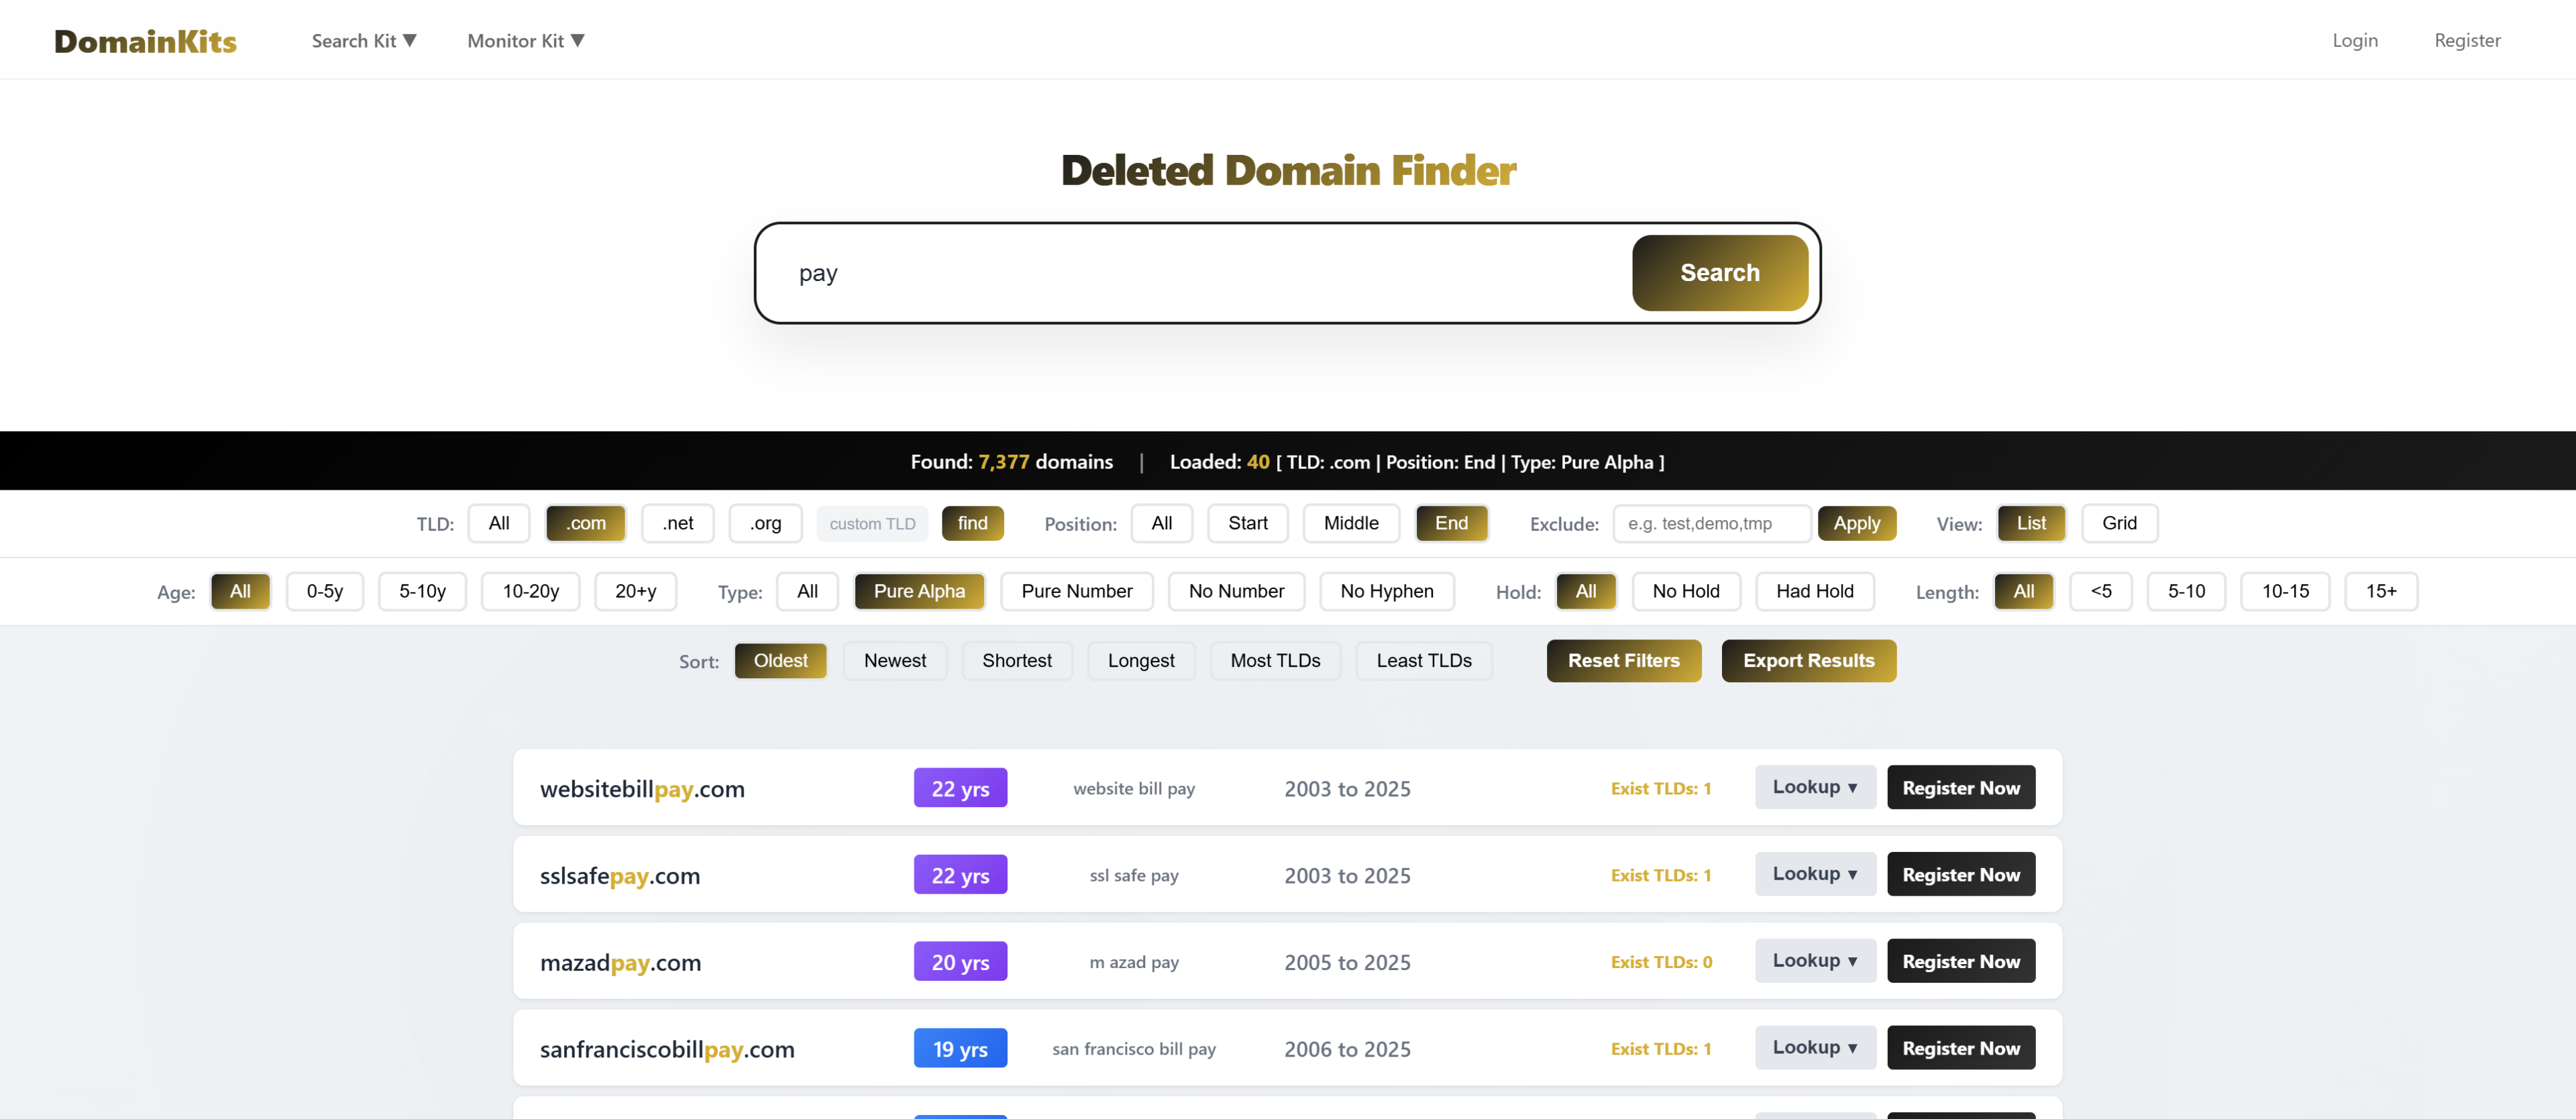The image size is (2576, 1119).
Task: Click the Exclude keywords input field
Action: pos(1711,523)
